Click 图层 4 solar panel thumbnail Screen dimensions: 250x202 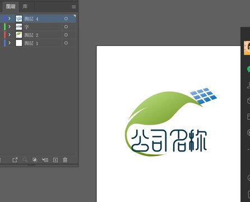(x=18, y=19)
